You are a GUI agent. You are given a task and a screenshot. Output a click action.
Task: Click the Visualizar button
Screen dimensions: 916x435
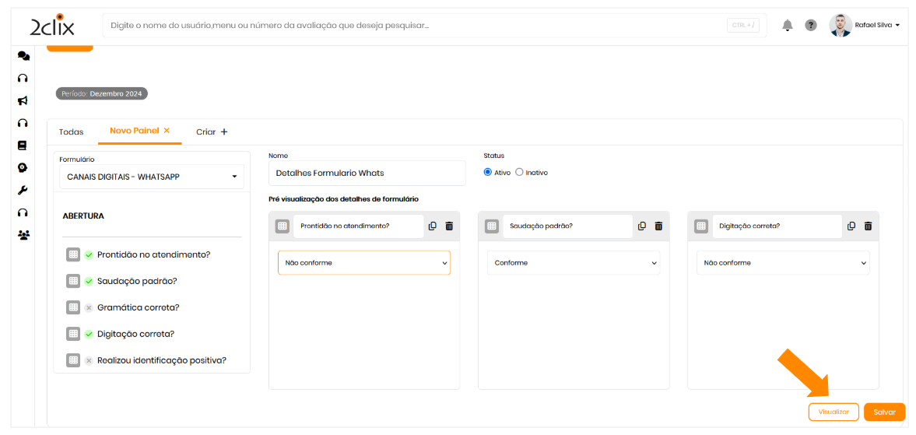tap(834, 412)
